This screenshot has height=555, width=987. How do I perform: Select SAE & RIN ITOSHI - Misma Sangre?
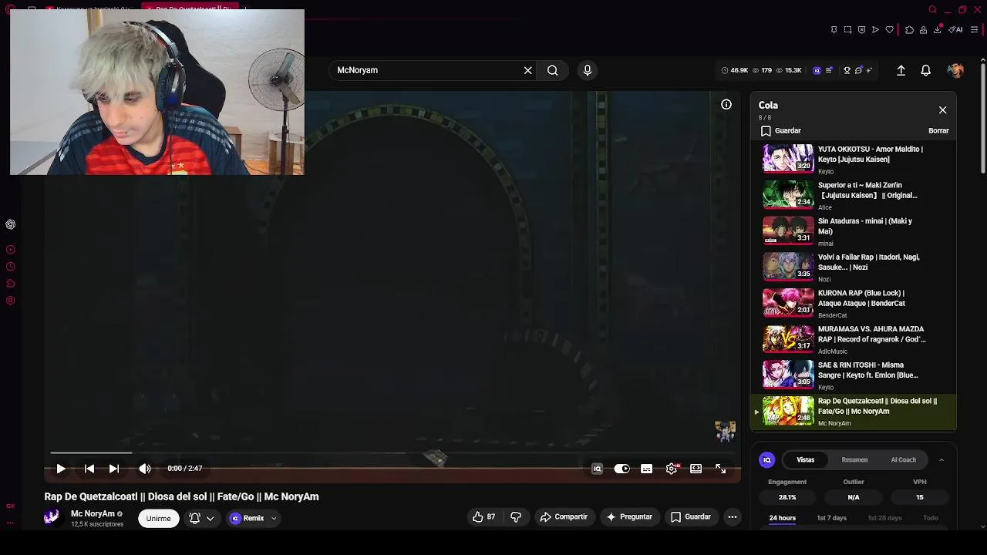click(853, 375)
